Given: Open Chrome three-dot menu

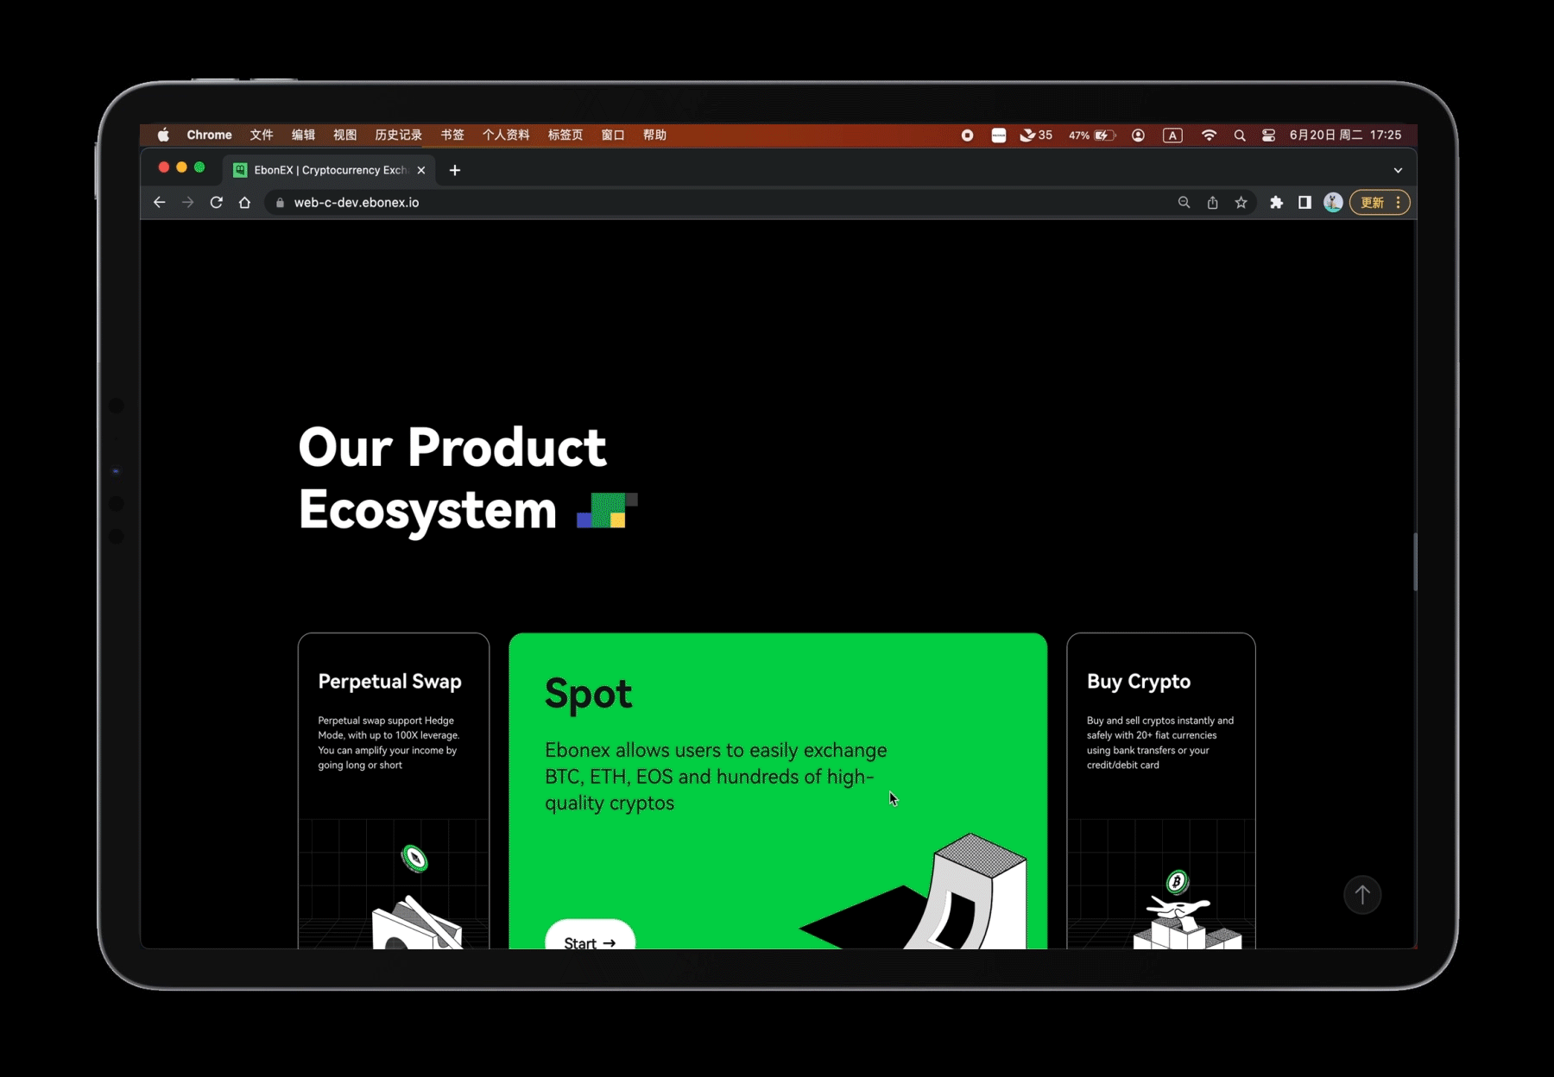Looking at the screenshot, I should 1398,203.
